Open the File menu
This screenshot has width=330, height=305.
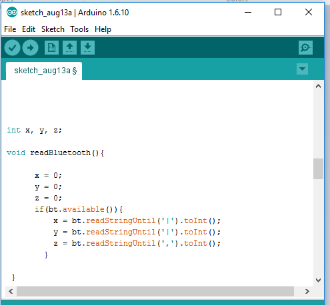10,29
